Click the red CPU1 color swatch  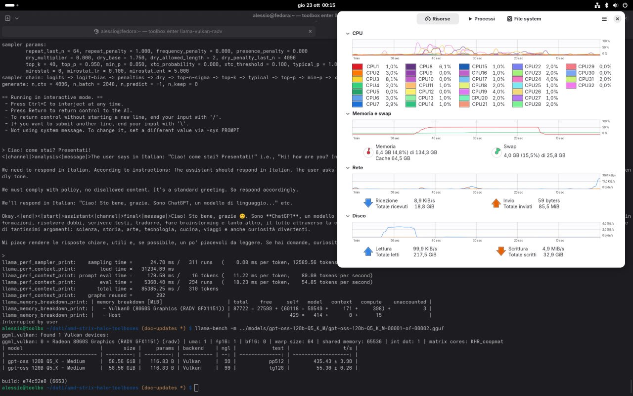pos(358,66)
